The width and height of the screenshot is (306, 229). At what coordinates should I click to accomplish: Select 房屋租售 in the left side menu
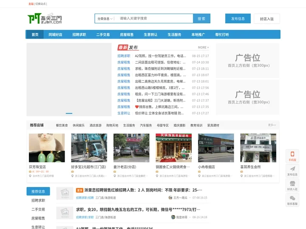[38, 218]
